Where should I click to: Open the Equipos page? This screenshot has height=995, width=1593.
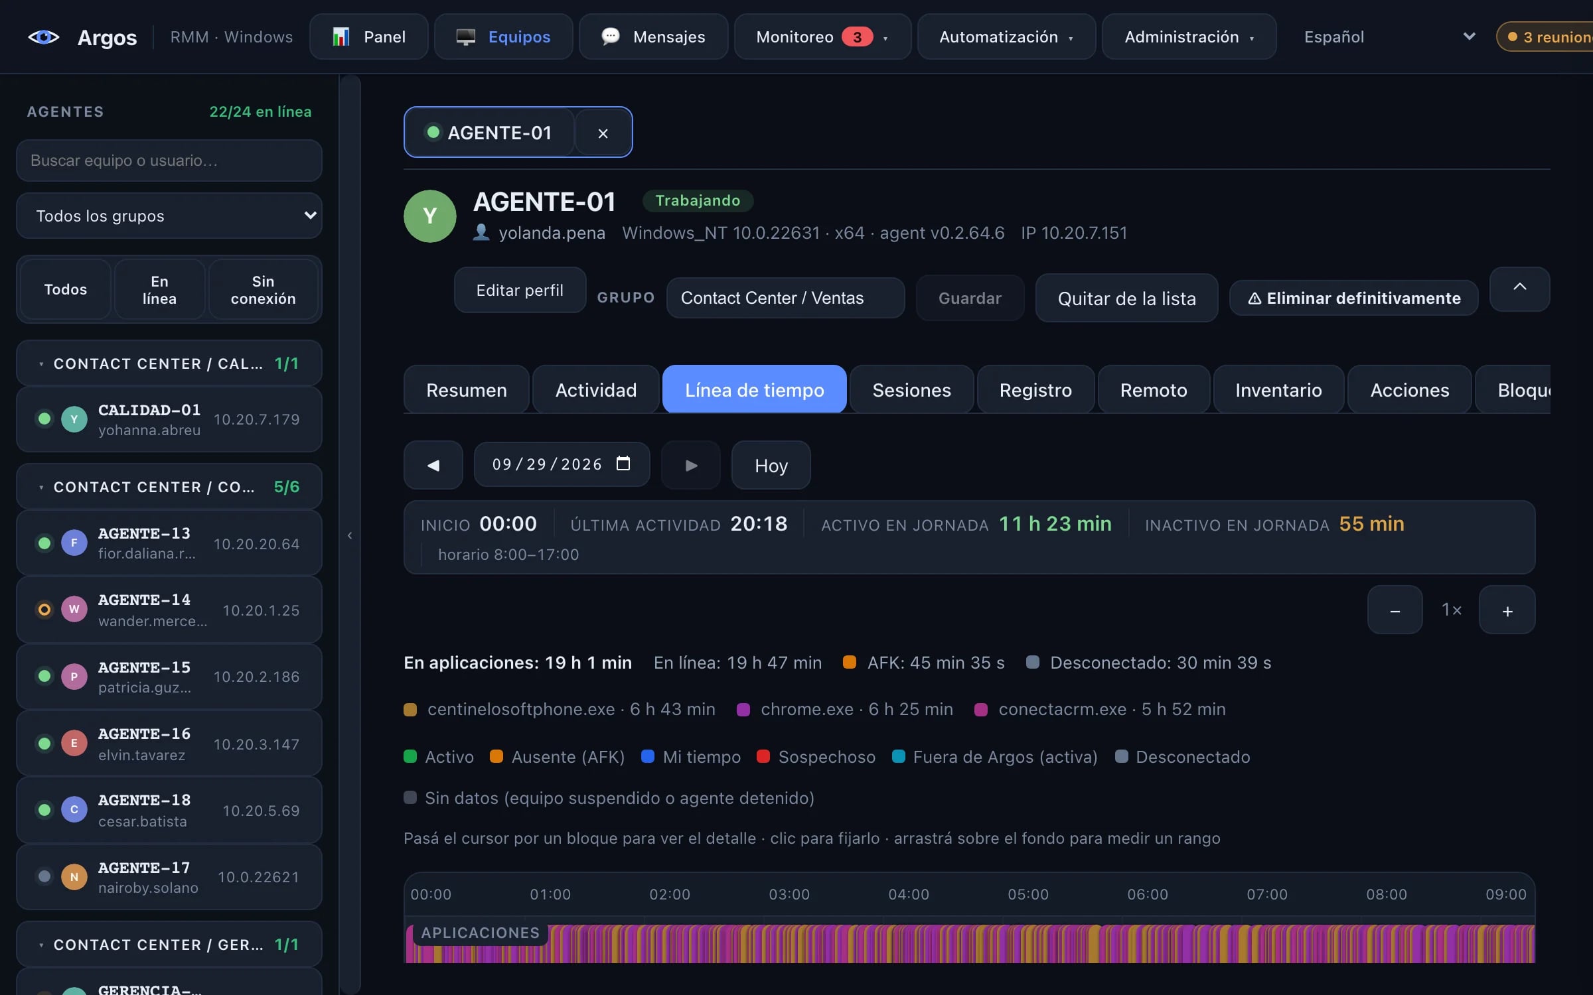pyautogui.click(x=503, y=37)
